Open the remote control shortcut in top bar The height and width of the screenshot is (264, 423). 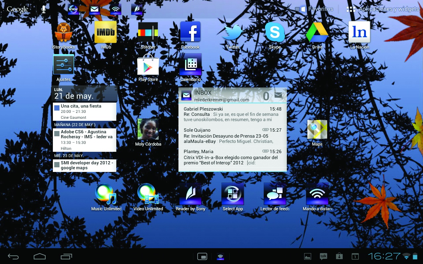click(116, 9)
